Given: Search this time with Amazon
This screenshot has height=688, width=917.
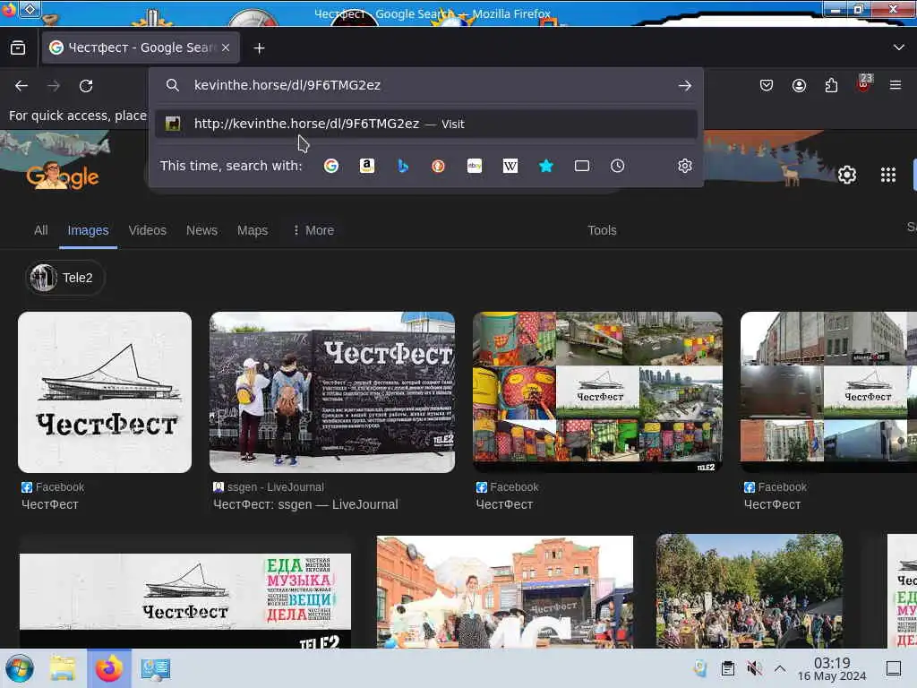Looking at the screenshot, I should click(366, 166).
